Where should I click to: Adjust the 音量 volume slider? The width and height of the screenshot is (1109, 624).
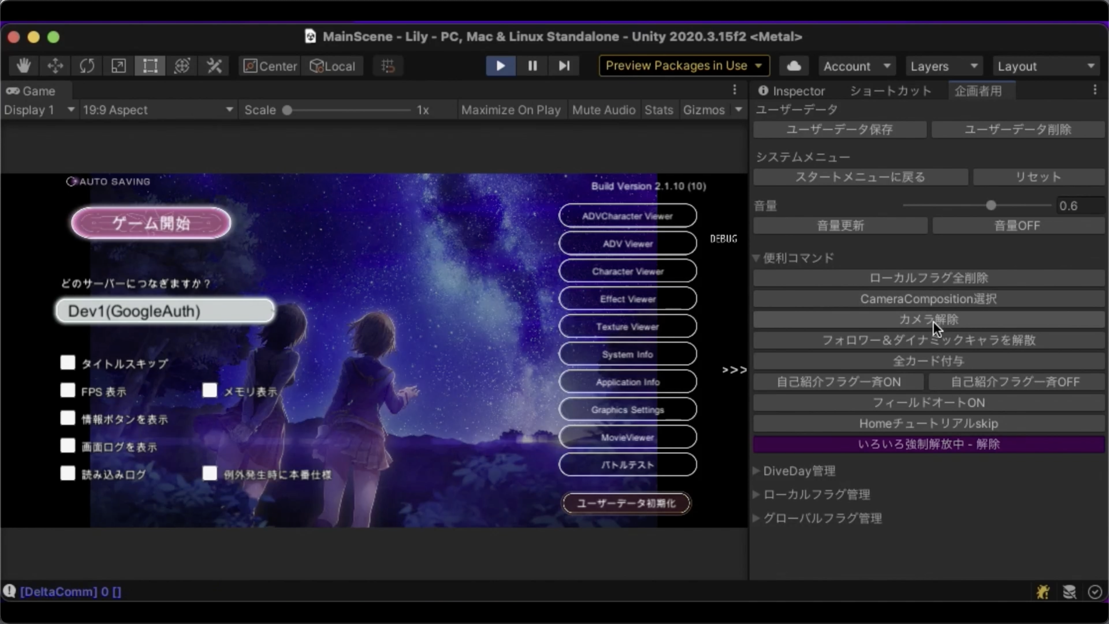tap(991, 205)
